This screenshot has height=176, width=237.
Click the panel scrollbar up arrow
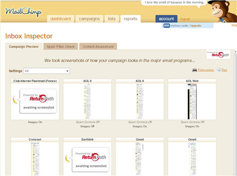236,52
